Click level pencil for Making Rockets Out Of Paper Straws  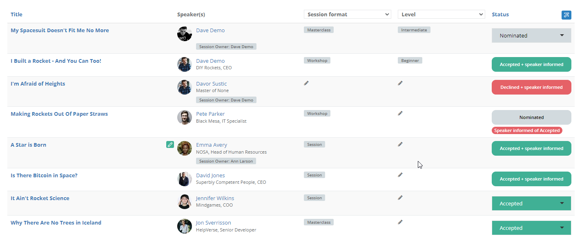click(400, 113)
